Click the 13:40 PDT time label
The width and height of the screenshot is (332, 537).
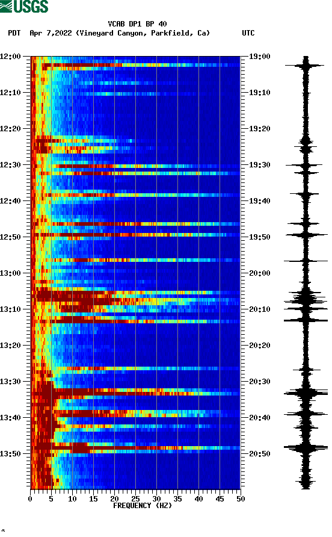click(x=10, y=417)
